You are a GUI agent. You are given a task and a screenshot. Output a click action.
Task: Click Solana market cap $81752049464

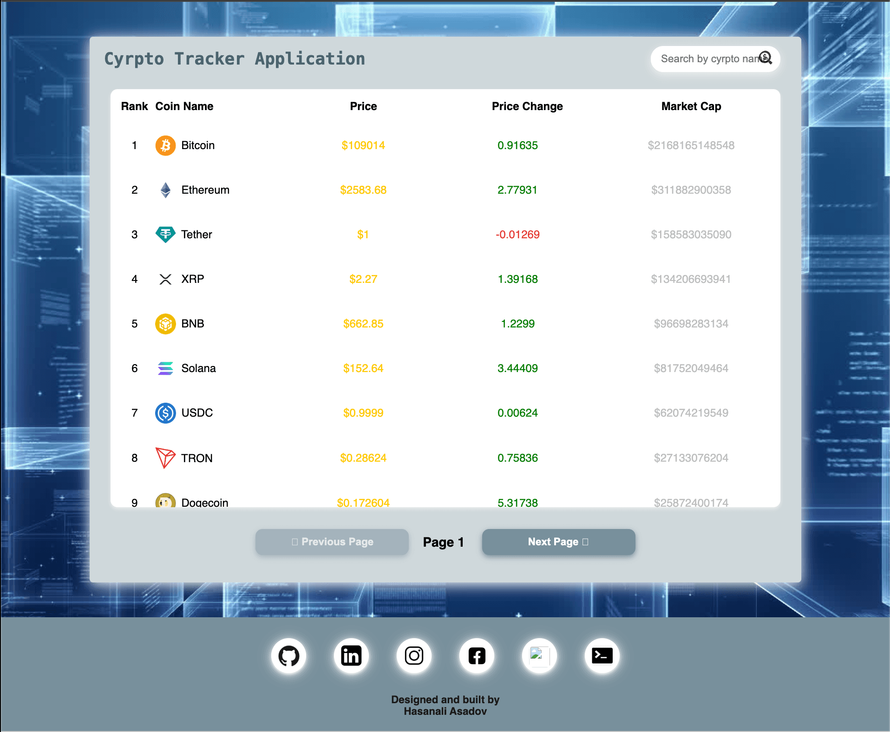coord(691,368)
